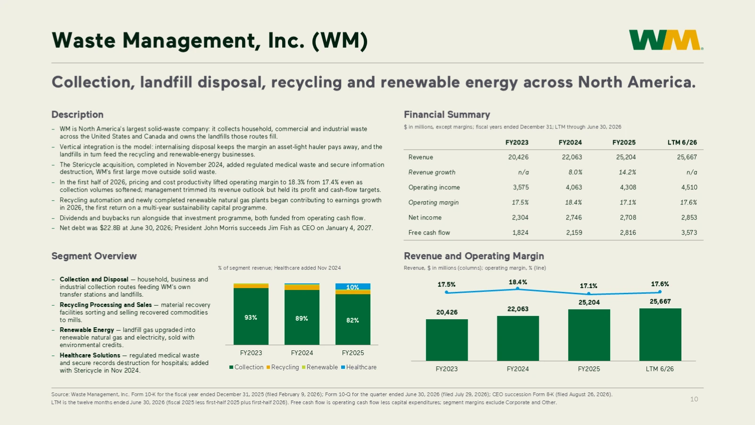Click the bullet about the Stericycle acquisition

[222, 169]
